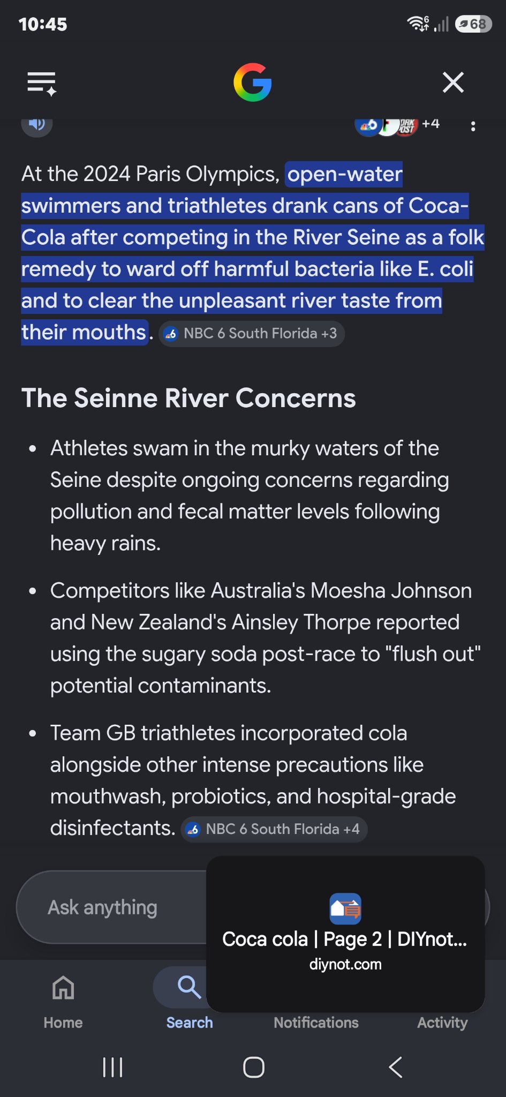Open the diynot.com Coca cola link card
Viewport: 506px width, 1097px height.
tap(345, 934)
